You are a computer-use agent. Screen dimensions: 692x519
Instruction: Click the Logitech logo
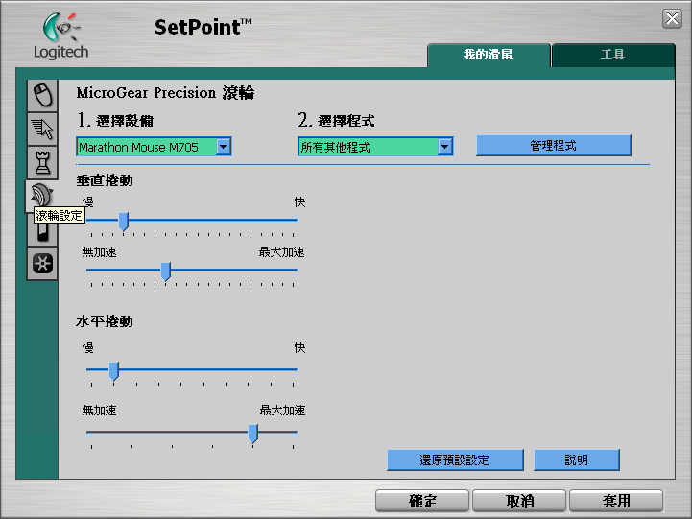61,36
